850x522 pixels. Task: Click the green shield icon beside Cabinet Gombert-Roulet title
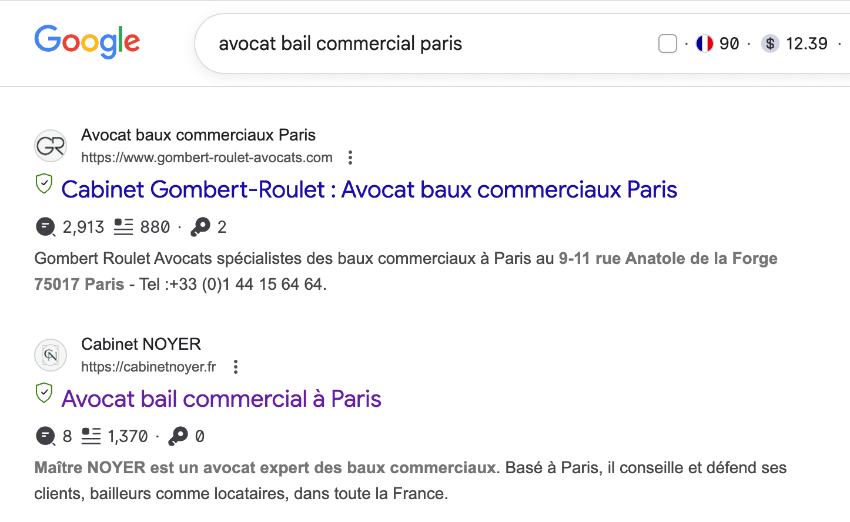pos(44,183)
